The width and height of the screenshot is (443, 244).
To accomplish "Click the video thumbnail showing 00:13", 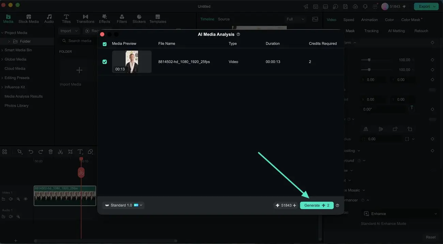I will click(132, 62).
